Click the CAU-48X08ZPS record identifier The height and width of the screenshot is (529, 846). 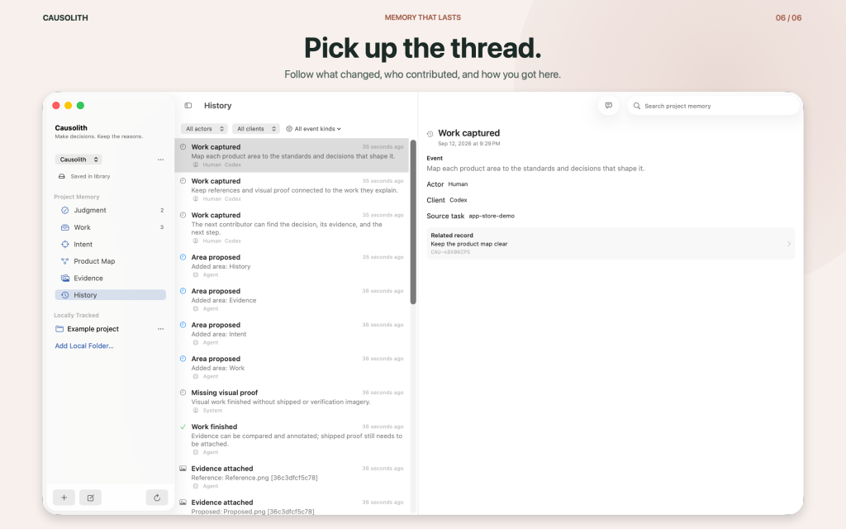pyautogui.click(x=450, y=252)
